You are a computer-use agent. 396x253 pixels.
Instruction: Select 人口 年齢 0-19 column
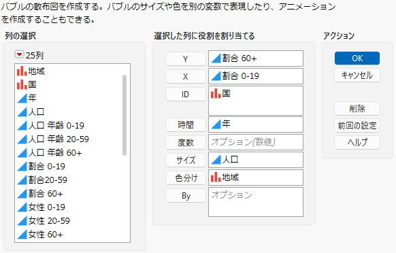[56, 126]
